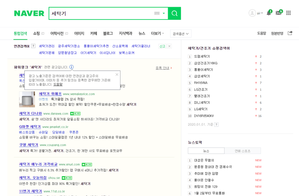
Task: Click the 도움말 link inside the tooltip
Action: [x=58, y=84]
